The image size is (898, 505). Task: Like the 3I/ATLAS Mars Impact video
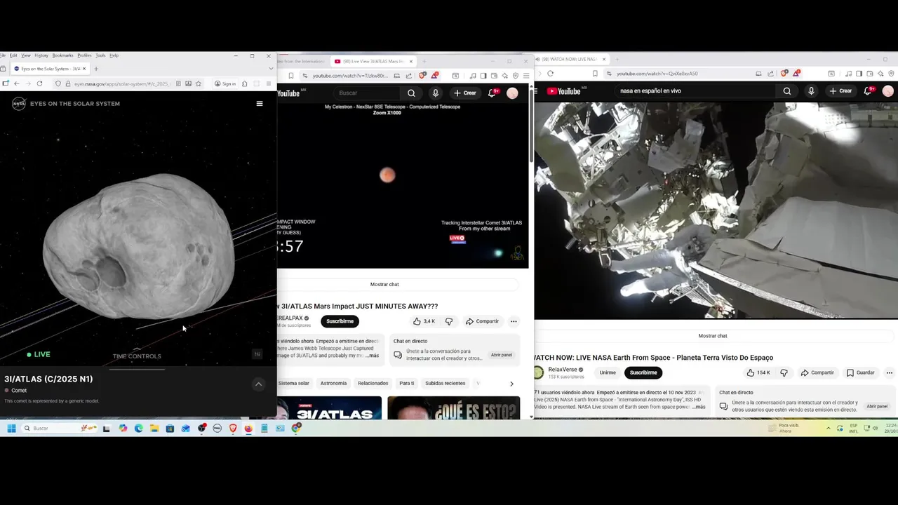424,321
